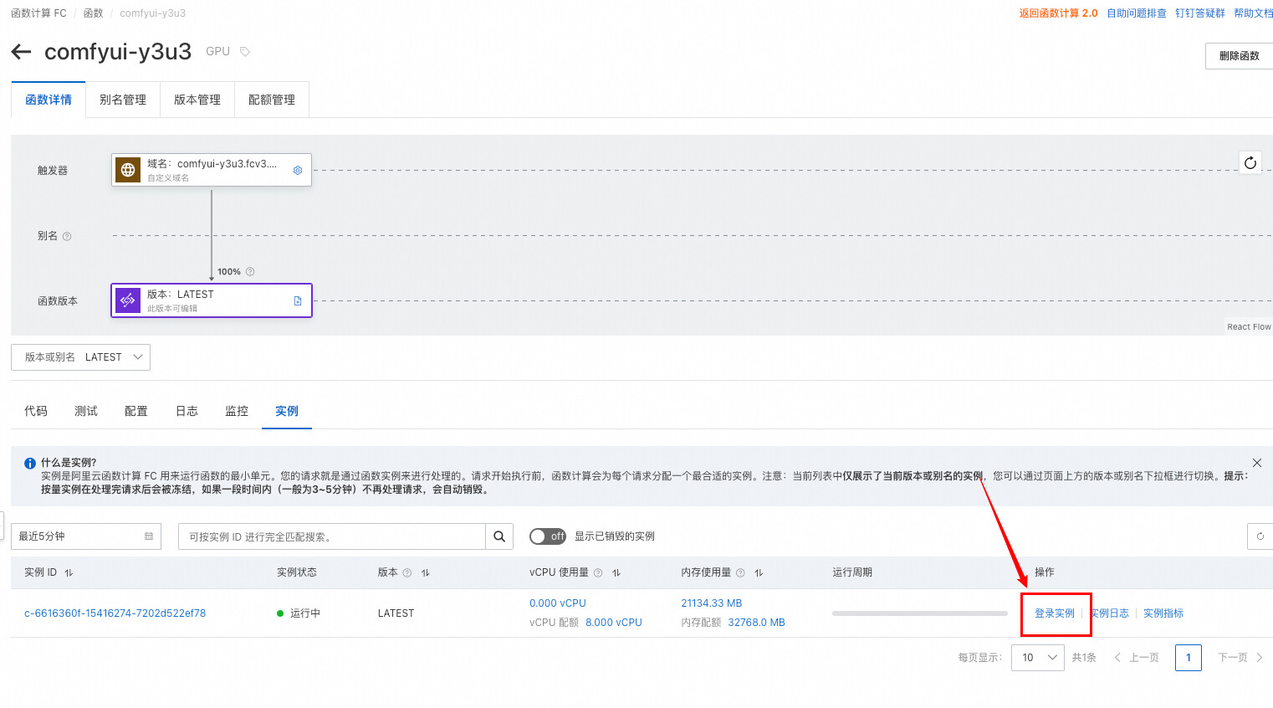Open the 最近5分钟 time range selector

tap(85, 536)
